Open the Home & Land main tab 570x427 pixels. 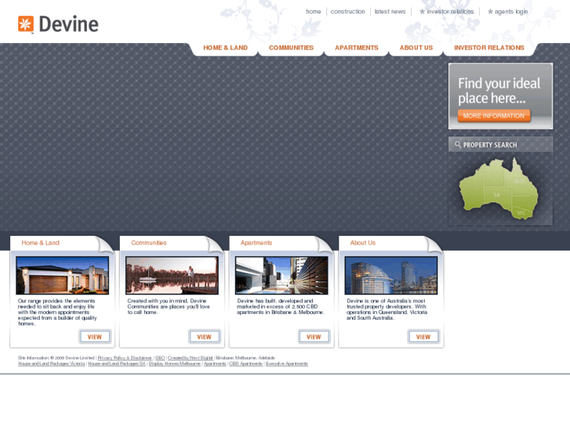coord(225,48)
